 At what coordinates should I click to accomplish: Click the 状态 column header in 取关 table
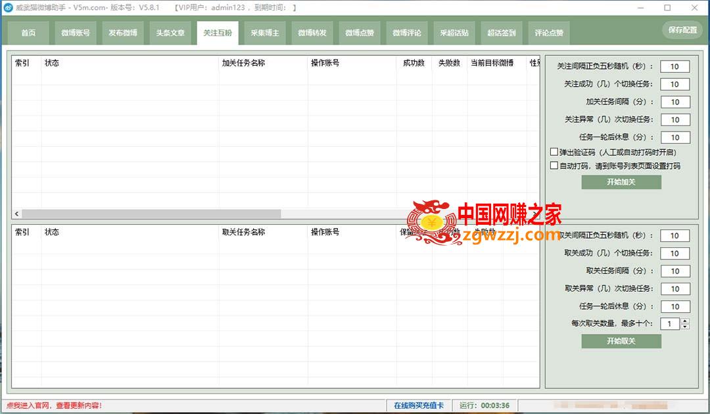click(x=52, y=232)
